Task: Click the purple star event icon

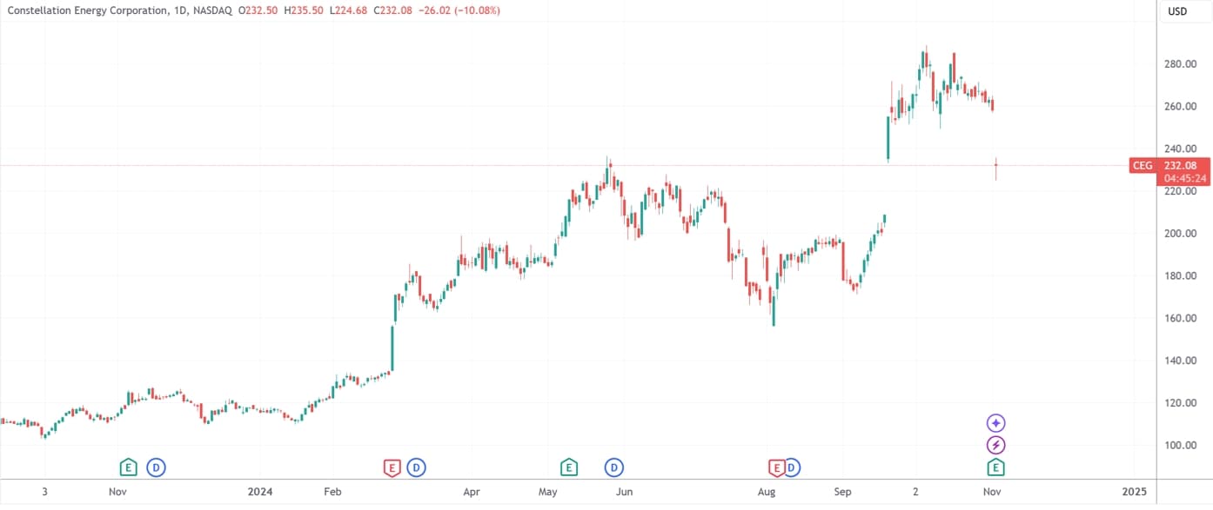Action: point(996,423)
